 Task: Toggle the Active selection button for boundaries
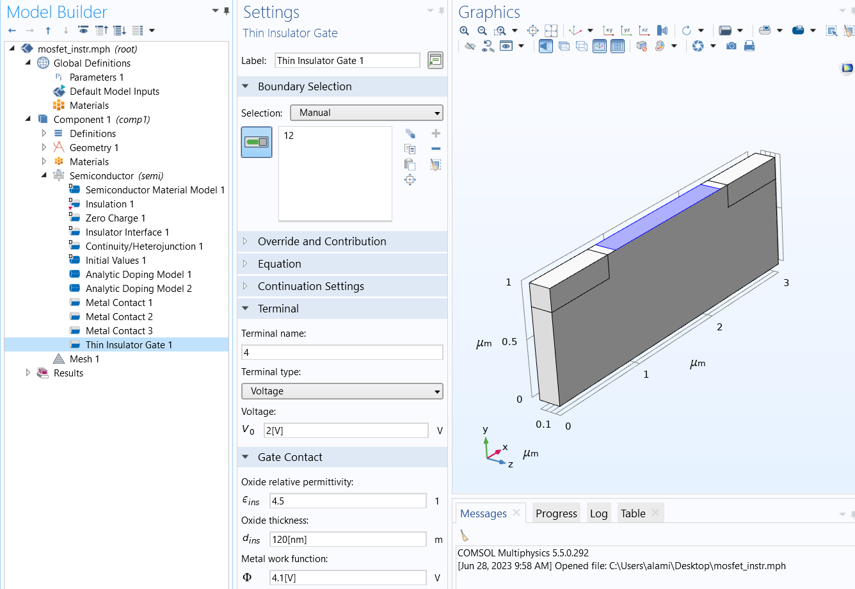[257, 143]
